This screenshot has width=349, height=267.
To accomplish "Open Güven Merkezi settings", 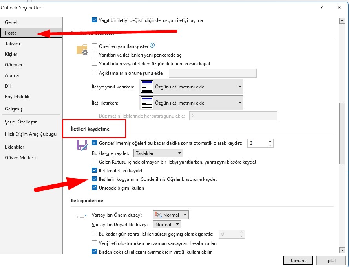I will click(31, 158).
